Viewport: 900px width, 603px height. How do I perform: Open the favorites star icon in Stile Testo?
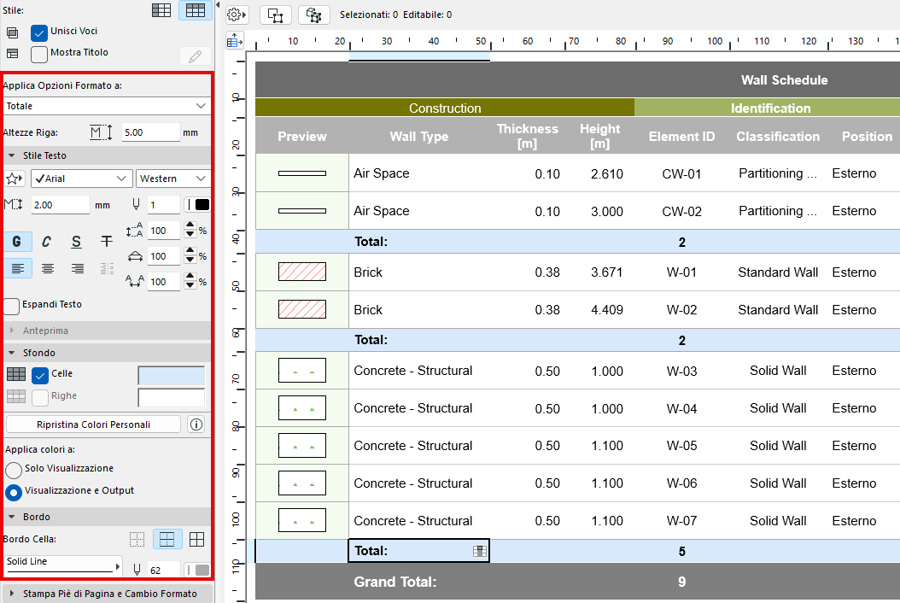[x=13, y=178]
